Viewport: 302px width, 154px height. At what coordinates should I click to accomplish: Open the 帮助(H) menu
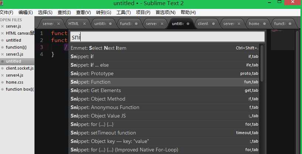click(x=188, y=13)
